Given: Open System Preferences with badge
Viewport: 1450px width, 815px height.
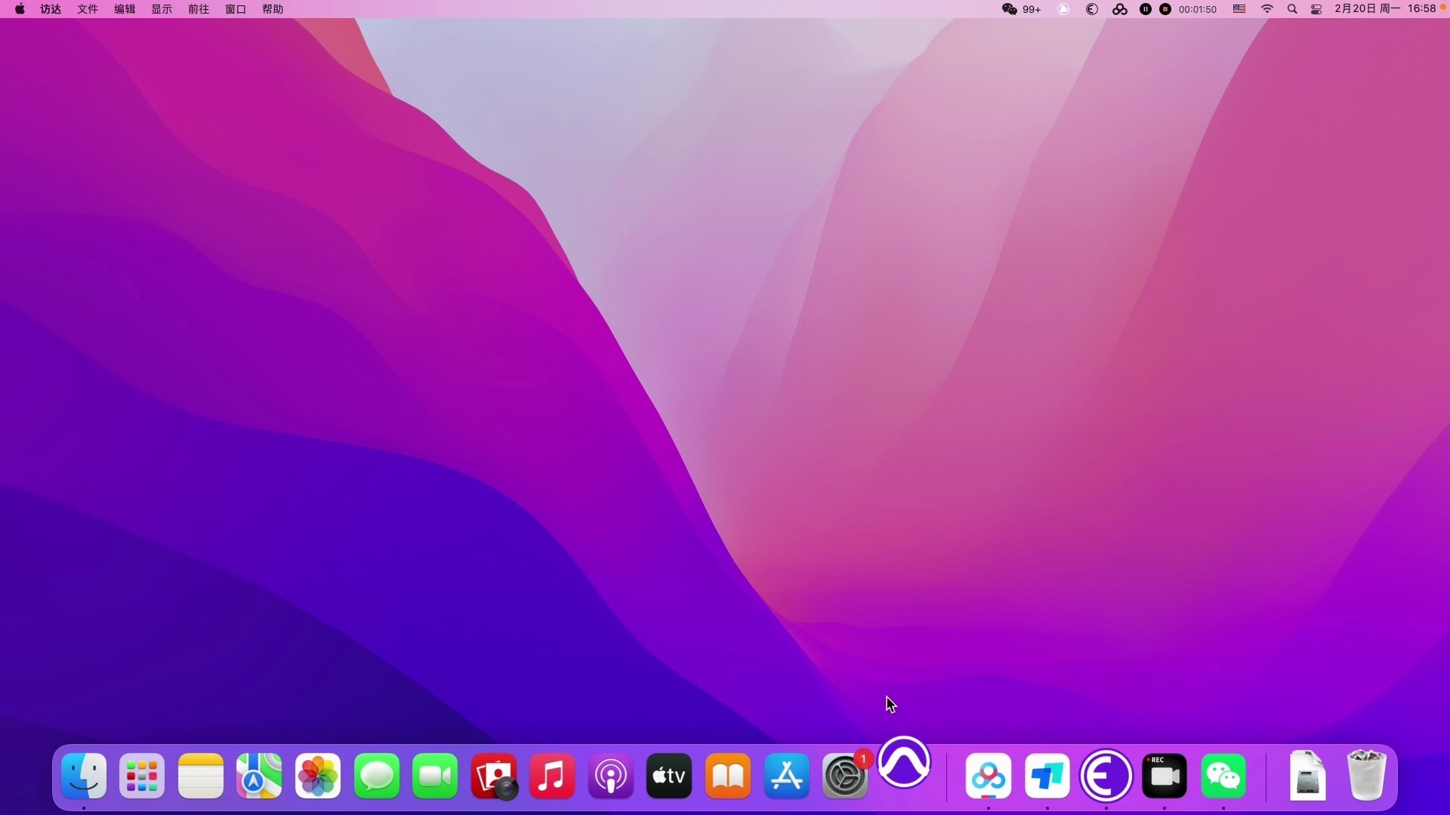Looking at the screenshot, I should click(845, 776).
